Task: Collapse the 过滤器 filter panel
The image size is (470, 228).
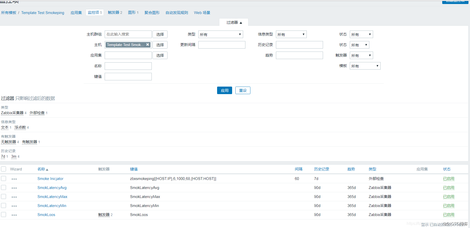Action: tap(234, 22)
